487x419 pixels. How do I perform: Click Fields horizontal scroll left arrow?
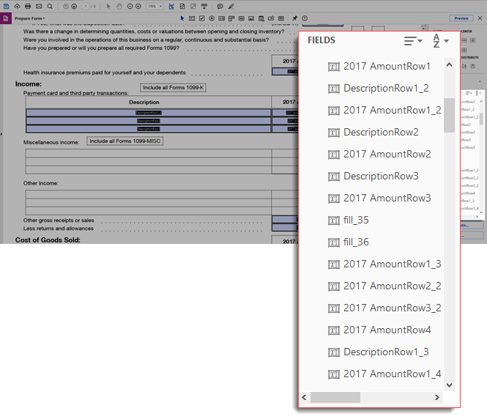pyautogui.click(x=304, y=398)
